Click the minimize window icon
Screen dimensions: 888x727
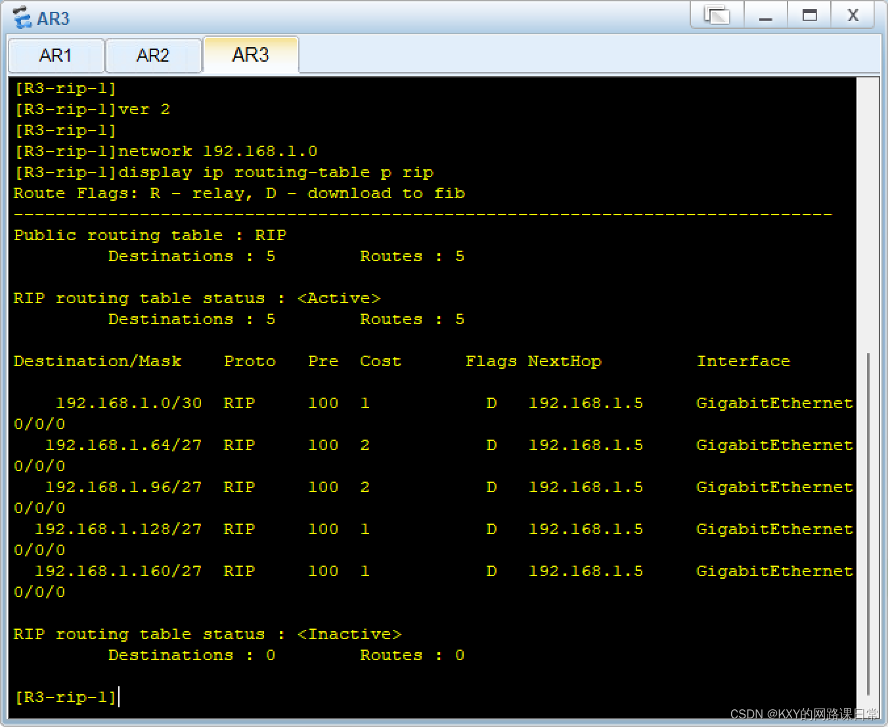click(x=765, y=15)
